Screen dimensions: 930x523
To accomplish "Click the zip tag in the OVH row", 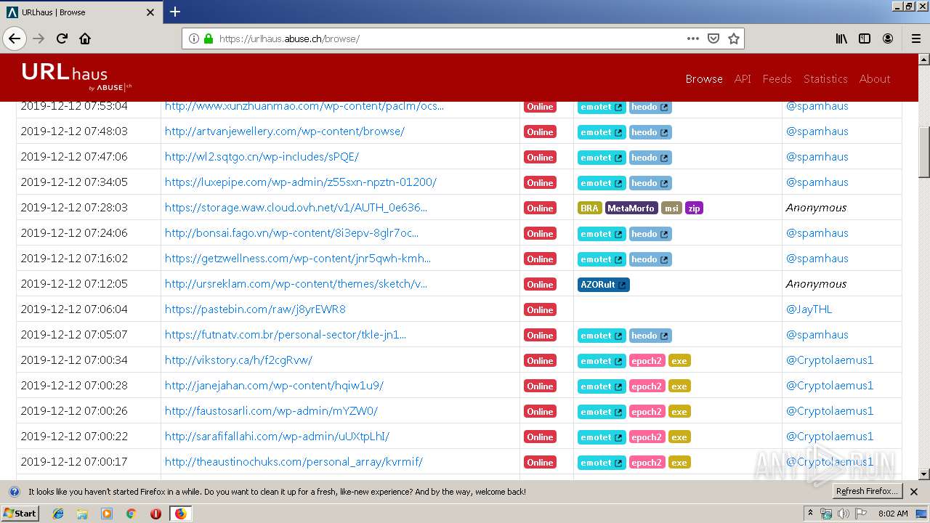I will point(694,208).
